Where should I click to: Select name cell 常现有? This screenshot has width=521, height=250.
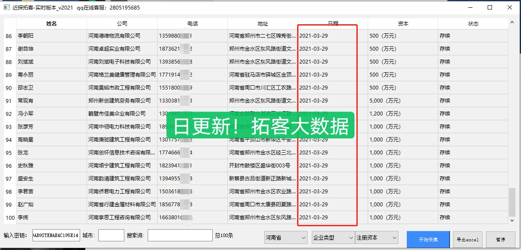(x=52, y=101)
